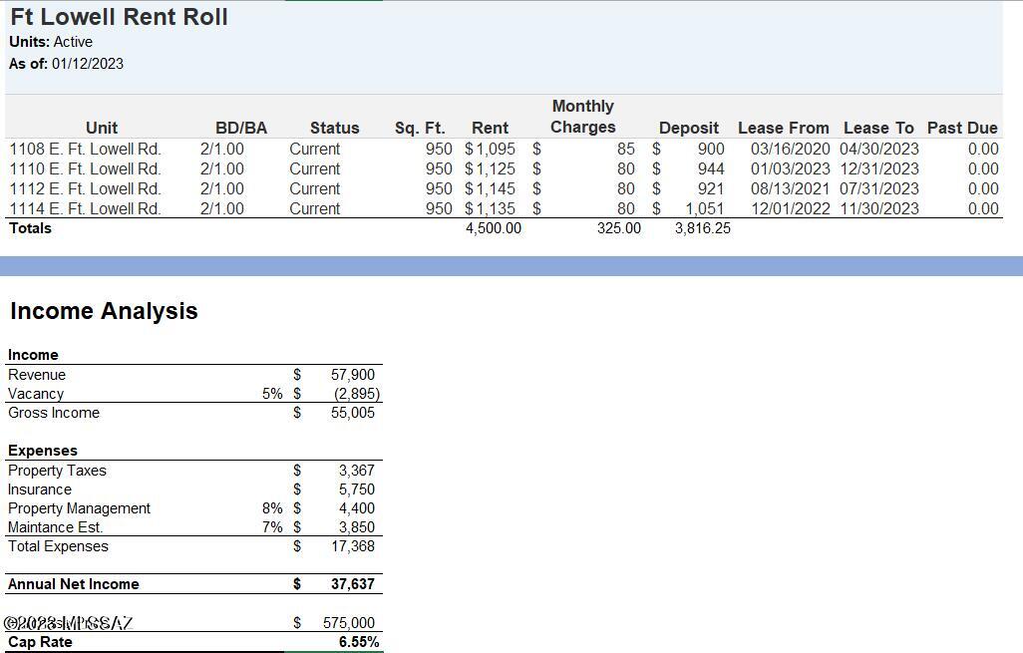
Task: Click lease to date '07/31/2023'
Action: coord(879,189)
